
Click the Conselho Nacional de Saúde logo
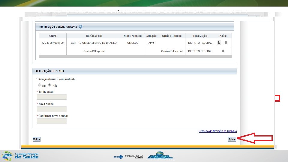click(20, 156)
